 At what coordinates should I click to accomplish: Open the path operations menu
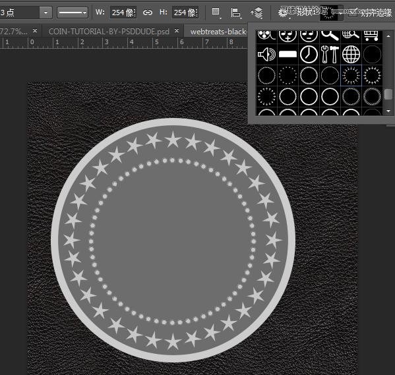tap(216, 13)
